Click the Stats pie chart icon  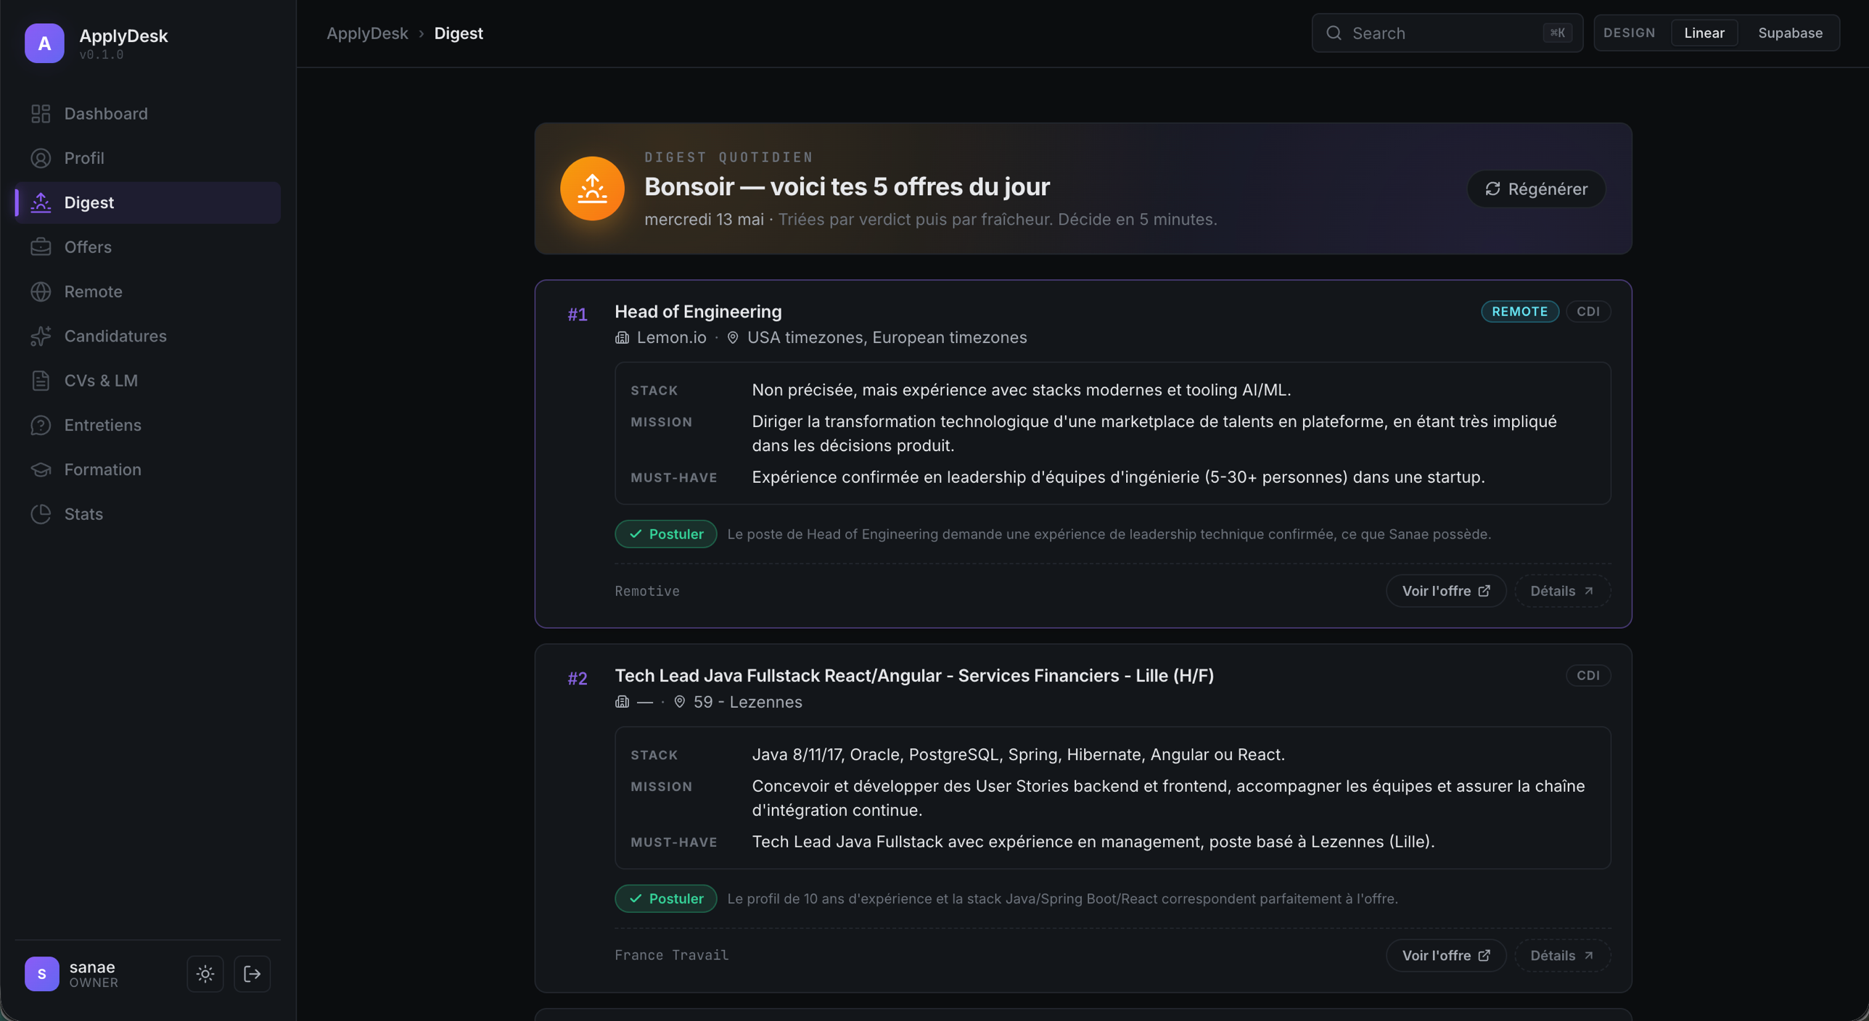pyautogui.click(x=41, y=514)
